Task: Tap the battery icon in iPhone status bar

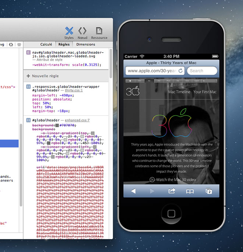Action: click(x=215, y=56)
